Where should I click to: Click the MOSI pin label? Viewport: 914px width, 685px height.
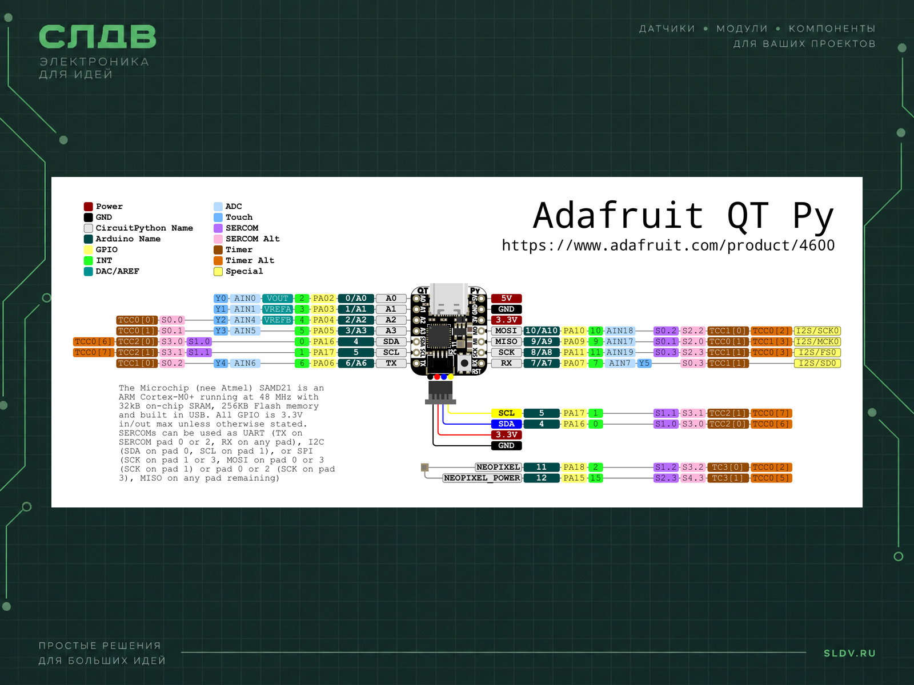tap(506, 331)
